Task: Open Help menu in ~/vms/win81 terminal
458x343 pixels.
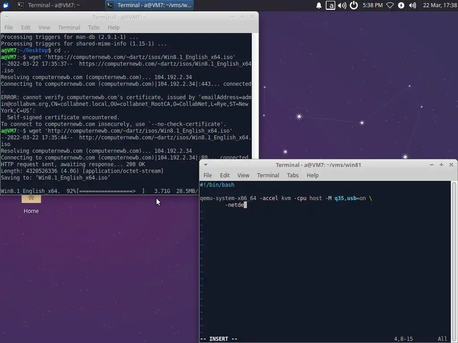Action: pyautogui.click(x=313, y=175)
